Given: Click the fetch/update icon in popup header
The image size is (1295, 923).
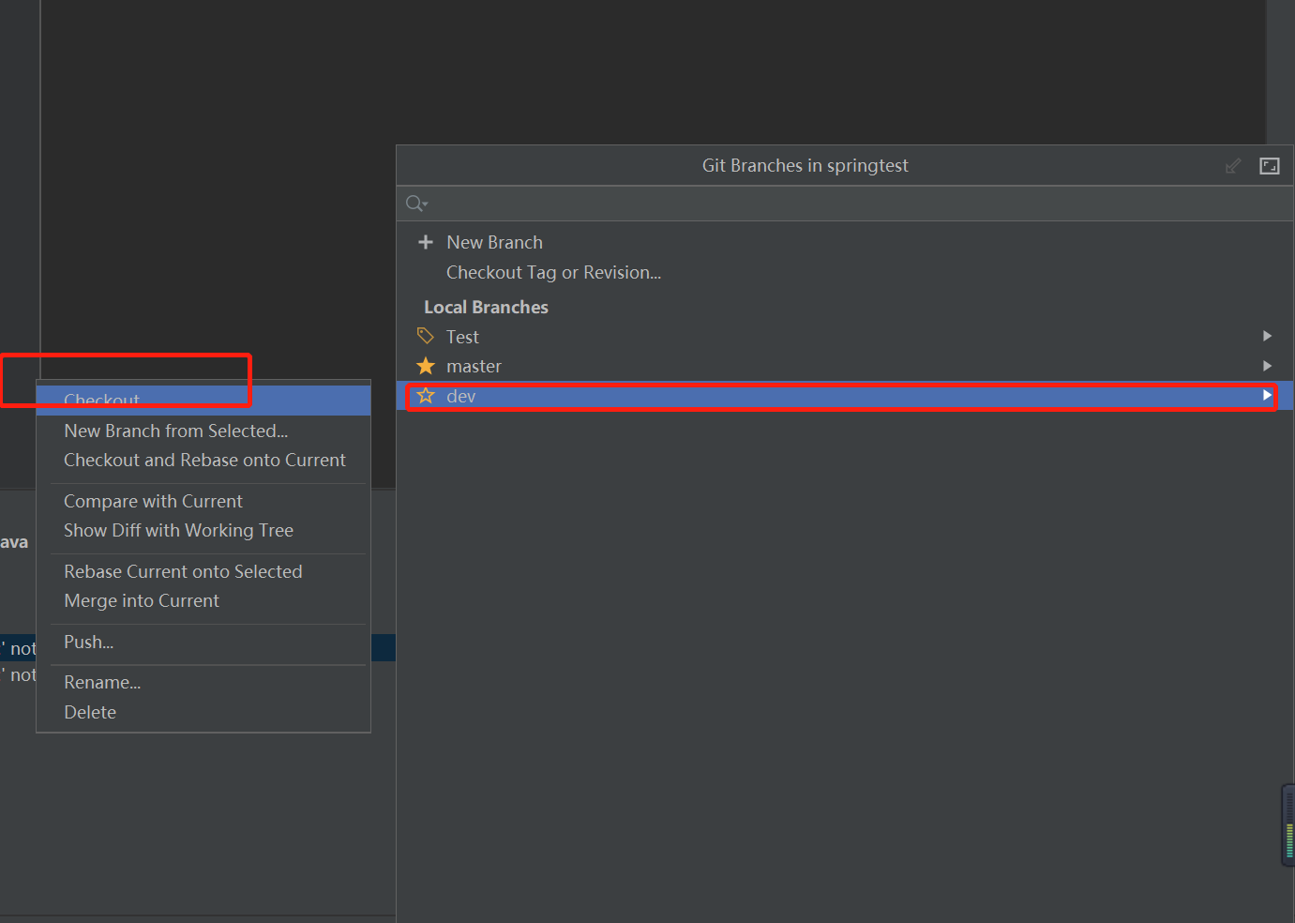Looking at the screenshot, I should (1233, 166).
